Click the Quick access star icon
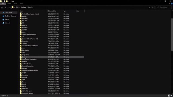Viewport: 173px width, 97px height. (x=4, y=13)
